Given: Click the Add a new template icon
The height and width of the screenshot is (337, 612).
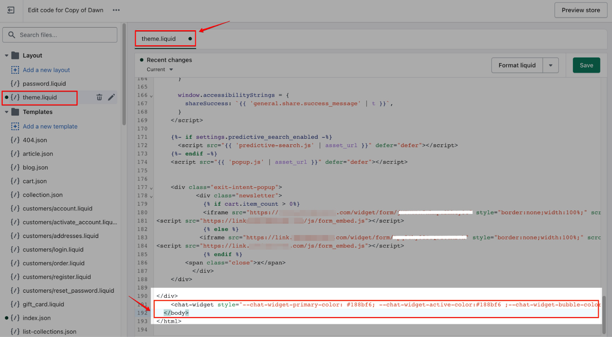Looking at the screenshot, I should coord(15,126).
